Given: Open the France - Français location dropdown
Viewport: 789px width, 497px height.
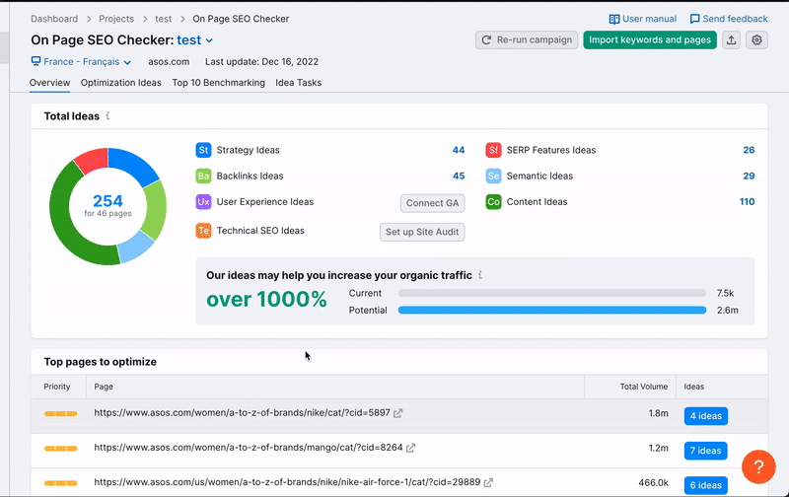Looking at the screenshot, I should point(83,62).
